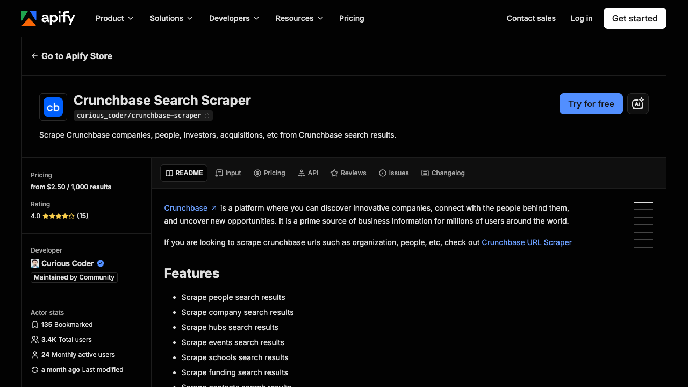Viewport: 688px width, 387px height.
Task: Open the (15) ratings count link
Action: 82,216
